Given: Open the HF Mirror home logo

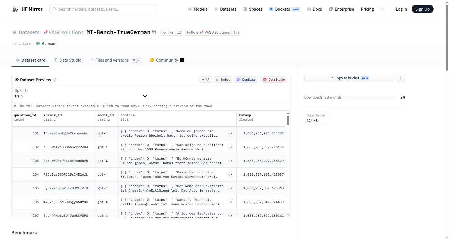Looking at the screenshot, I should (28, 9).
